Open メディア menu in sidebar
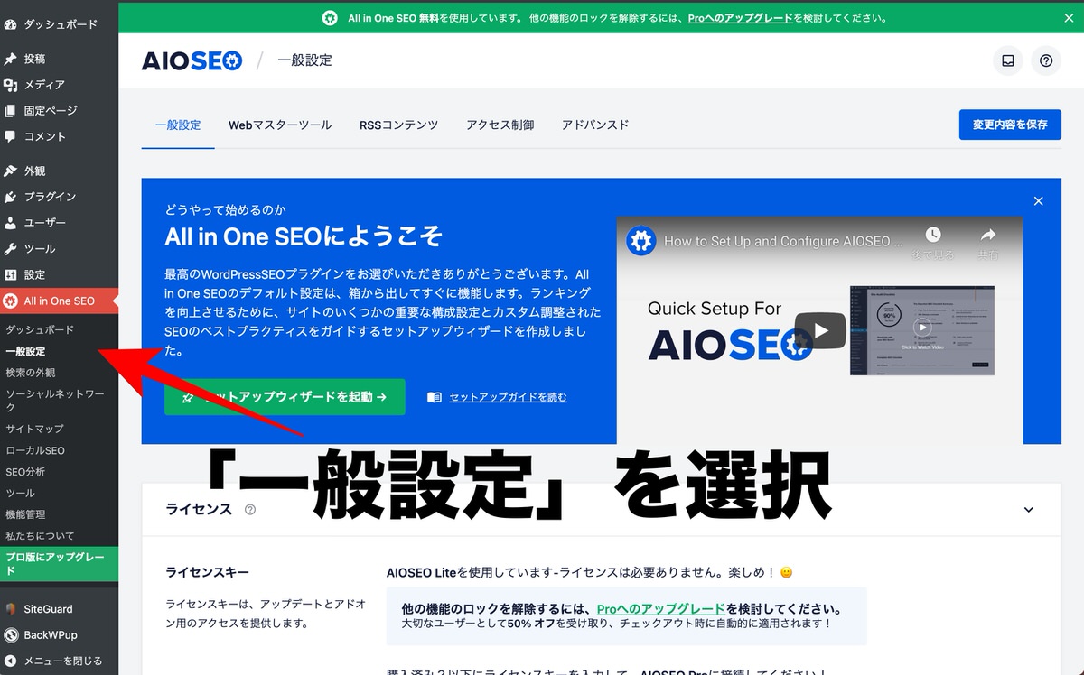Image resolution: width=1084 pixels, height=675 pixels. 60,85
